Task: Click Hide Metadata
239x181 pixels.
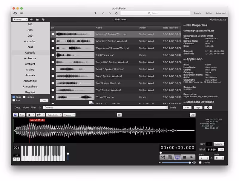Action: 217,20
